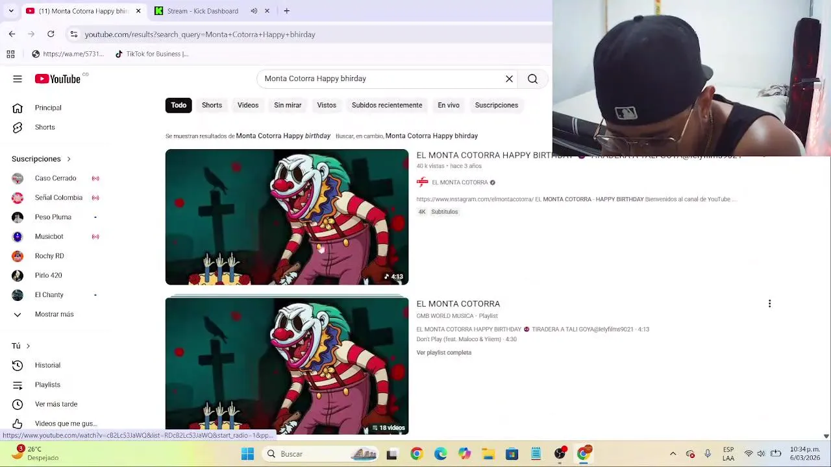Open the 18 videos playlist thumbnail
The width and height of the screenshot is (831, 467).
pyautogui.click(x=287, y=366)
